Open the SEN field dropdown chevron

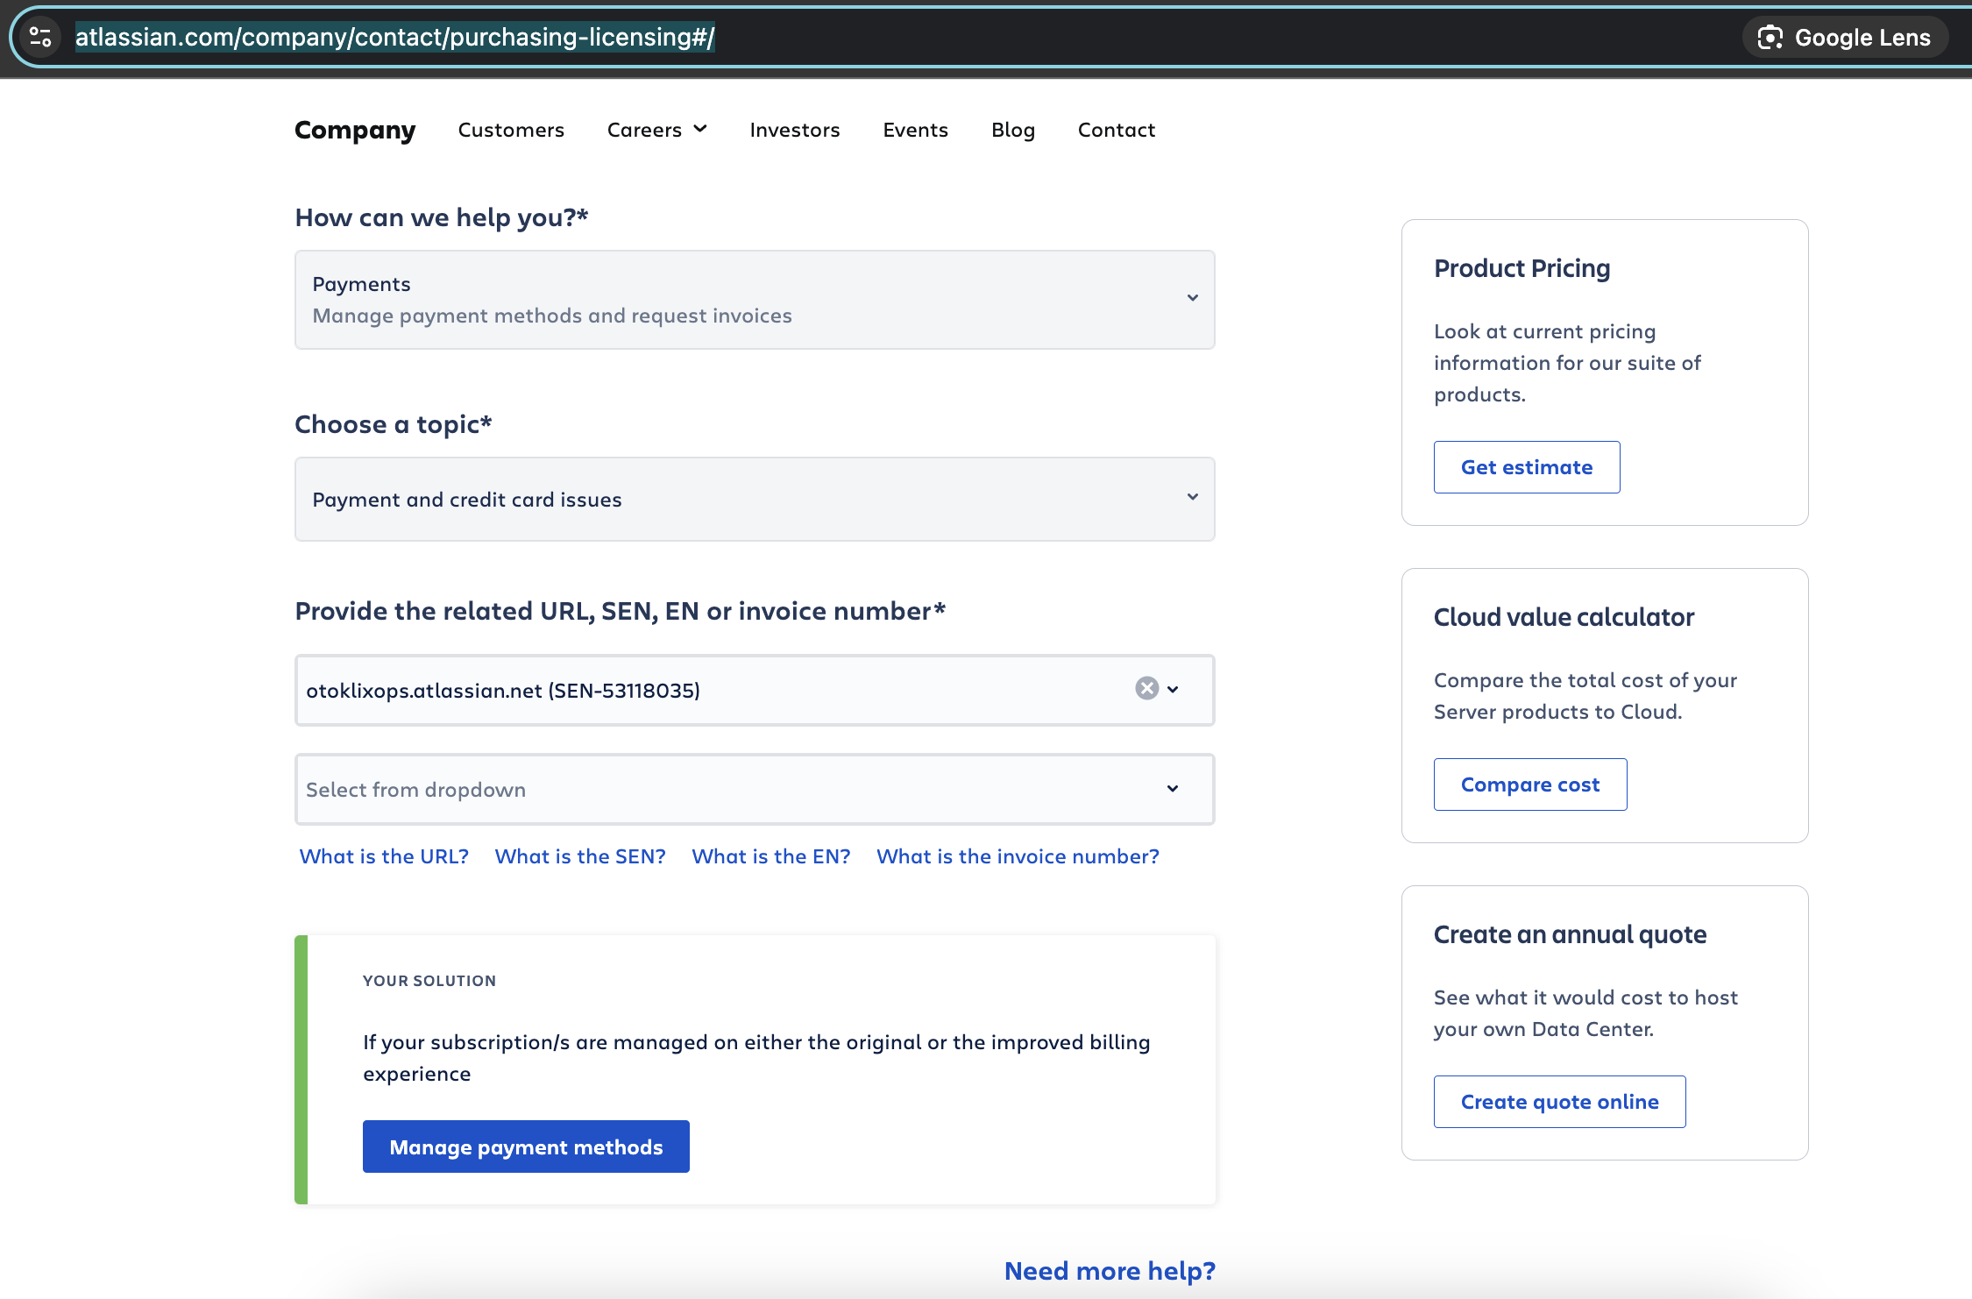tap(1173, 691)
